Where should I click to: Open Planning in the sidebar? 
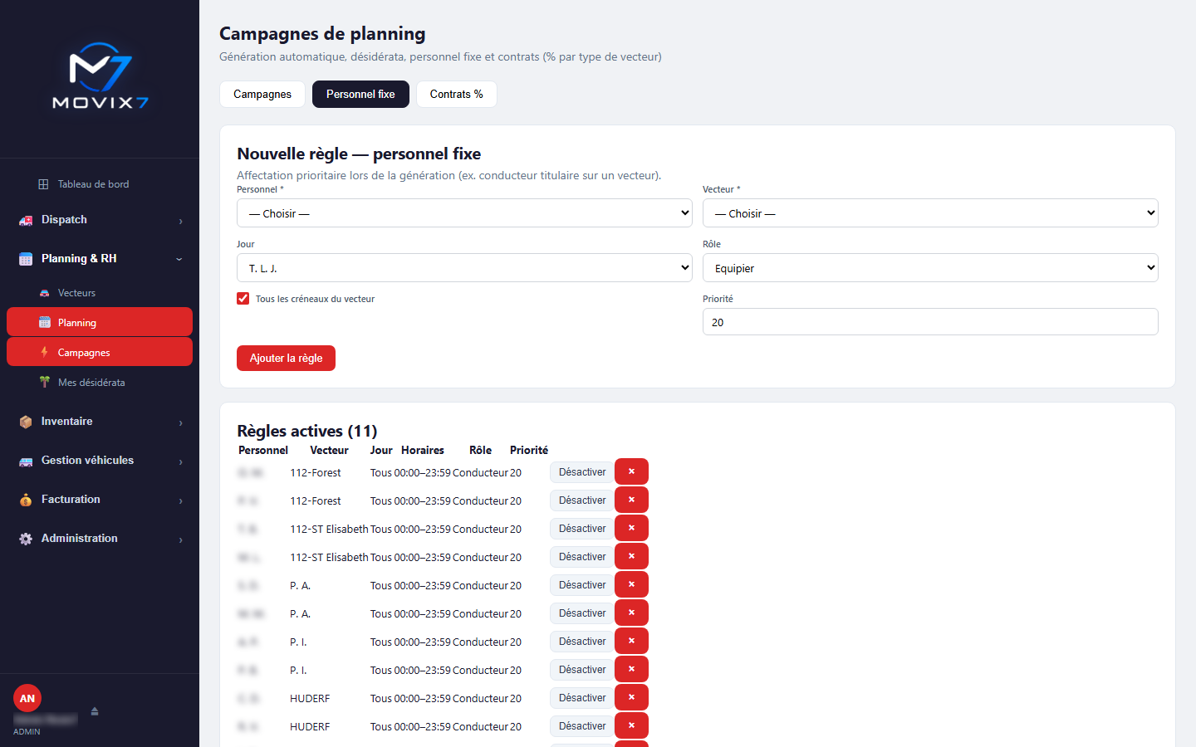pyautogui.click(x=100, y=322)
